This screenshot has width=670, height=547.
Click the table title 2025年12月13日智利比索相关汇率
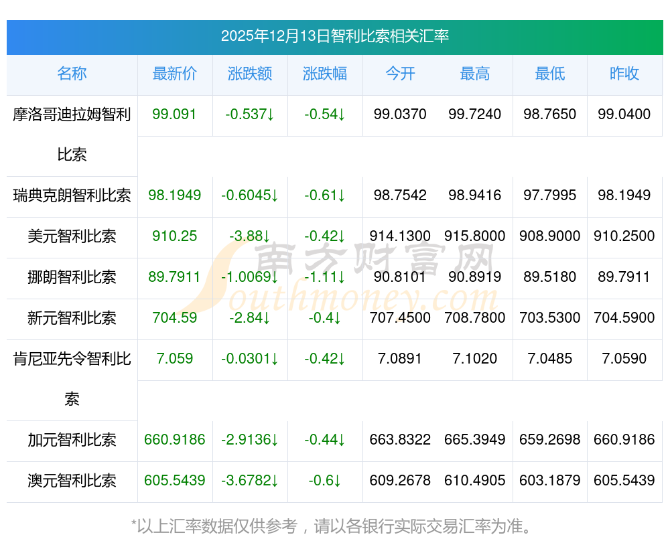click(334, 36)
